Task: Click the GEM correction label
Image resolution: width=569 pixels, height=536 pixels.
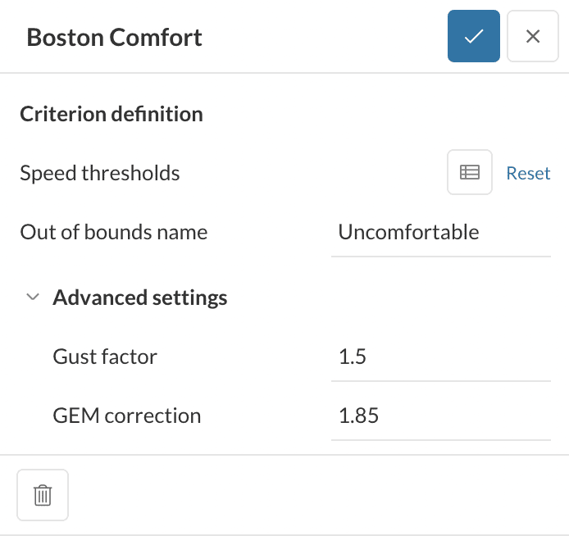Action: point(126,416)
